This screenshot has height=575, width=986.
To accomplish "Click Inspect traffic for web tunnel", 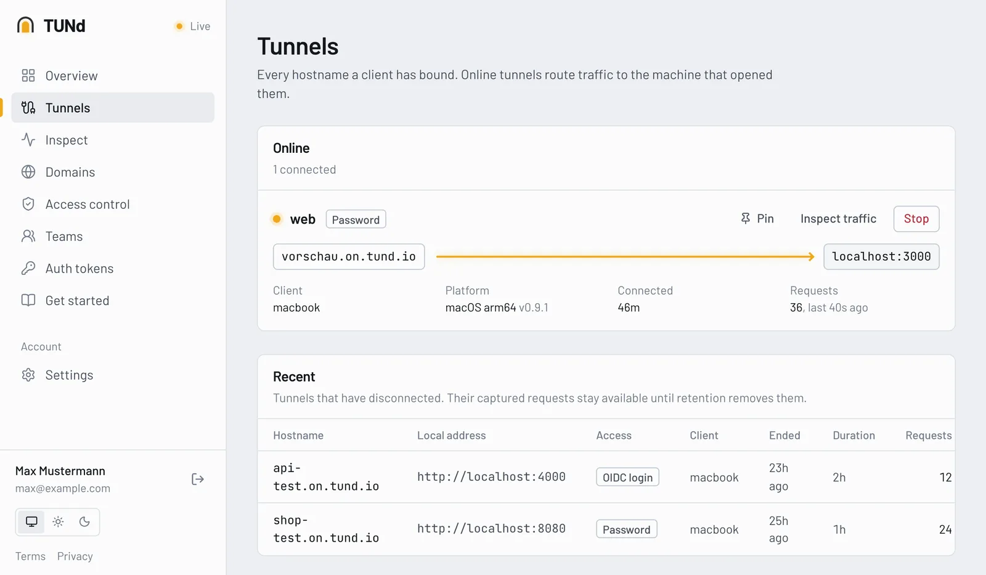I will click(x=838, y=219).
